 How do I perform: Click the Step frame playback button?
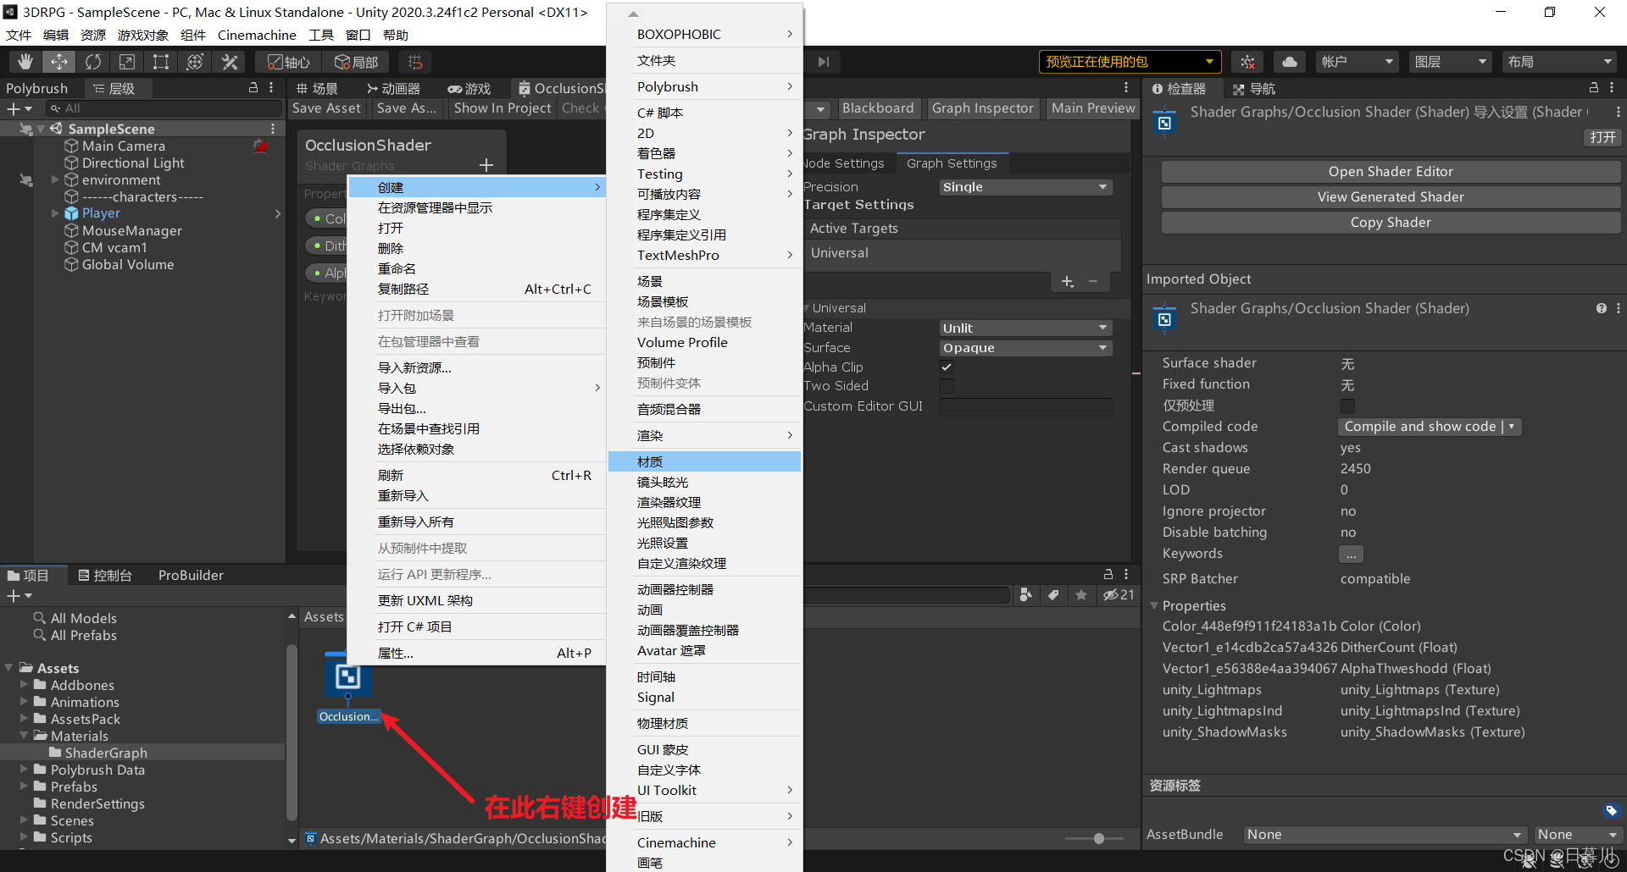(824, 62)
